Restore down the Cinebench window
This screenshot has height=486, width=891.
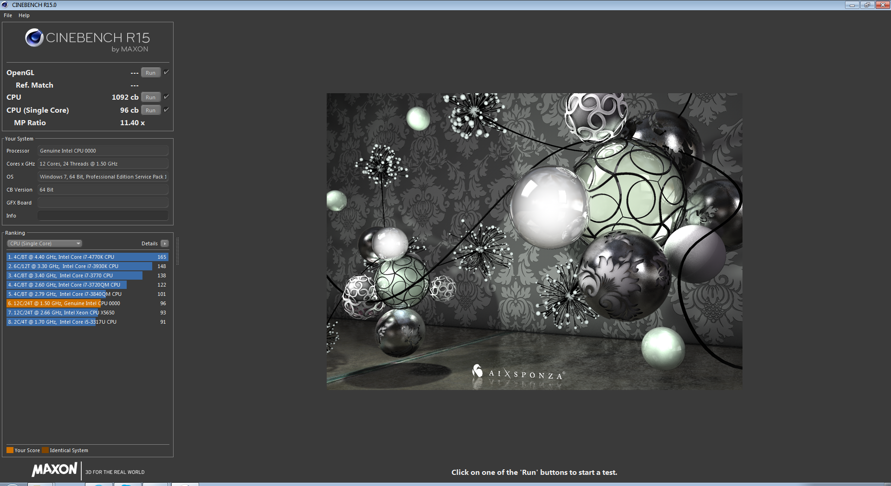click(x=867, y=5)
